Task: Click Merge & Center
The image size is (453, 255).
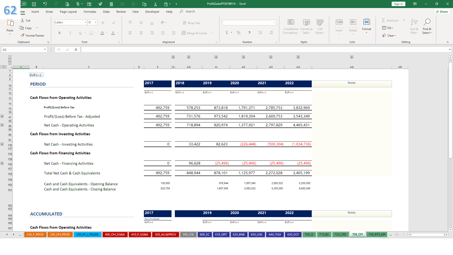Action: pyautogui.click(x=195, y=33)
